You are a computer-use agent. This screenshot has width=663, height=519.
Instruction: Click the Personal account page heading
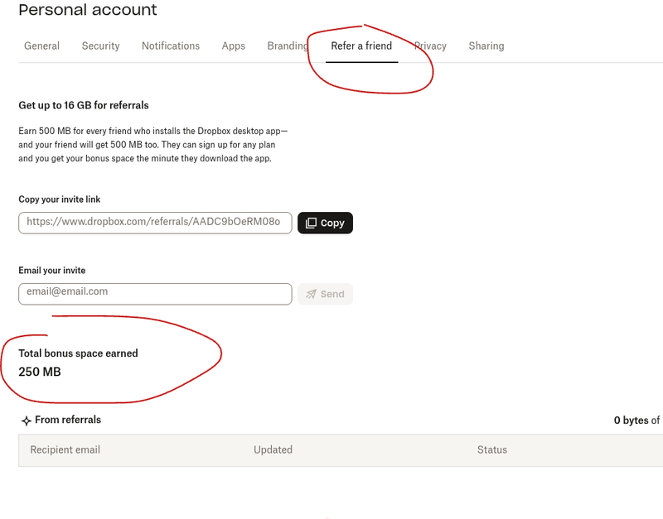pyautogui.click(x=88, y=11)
